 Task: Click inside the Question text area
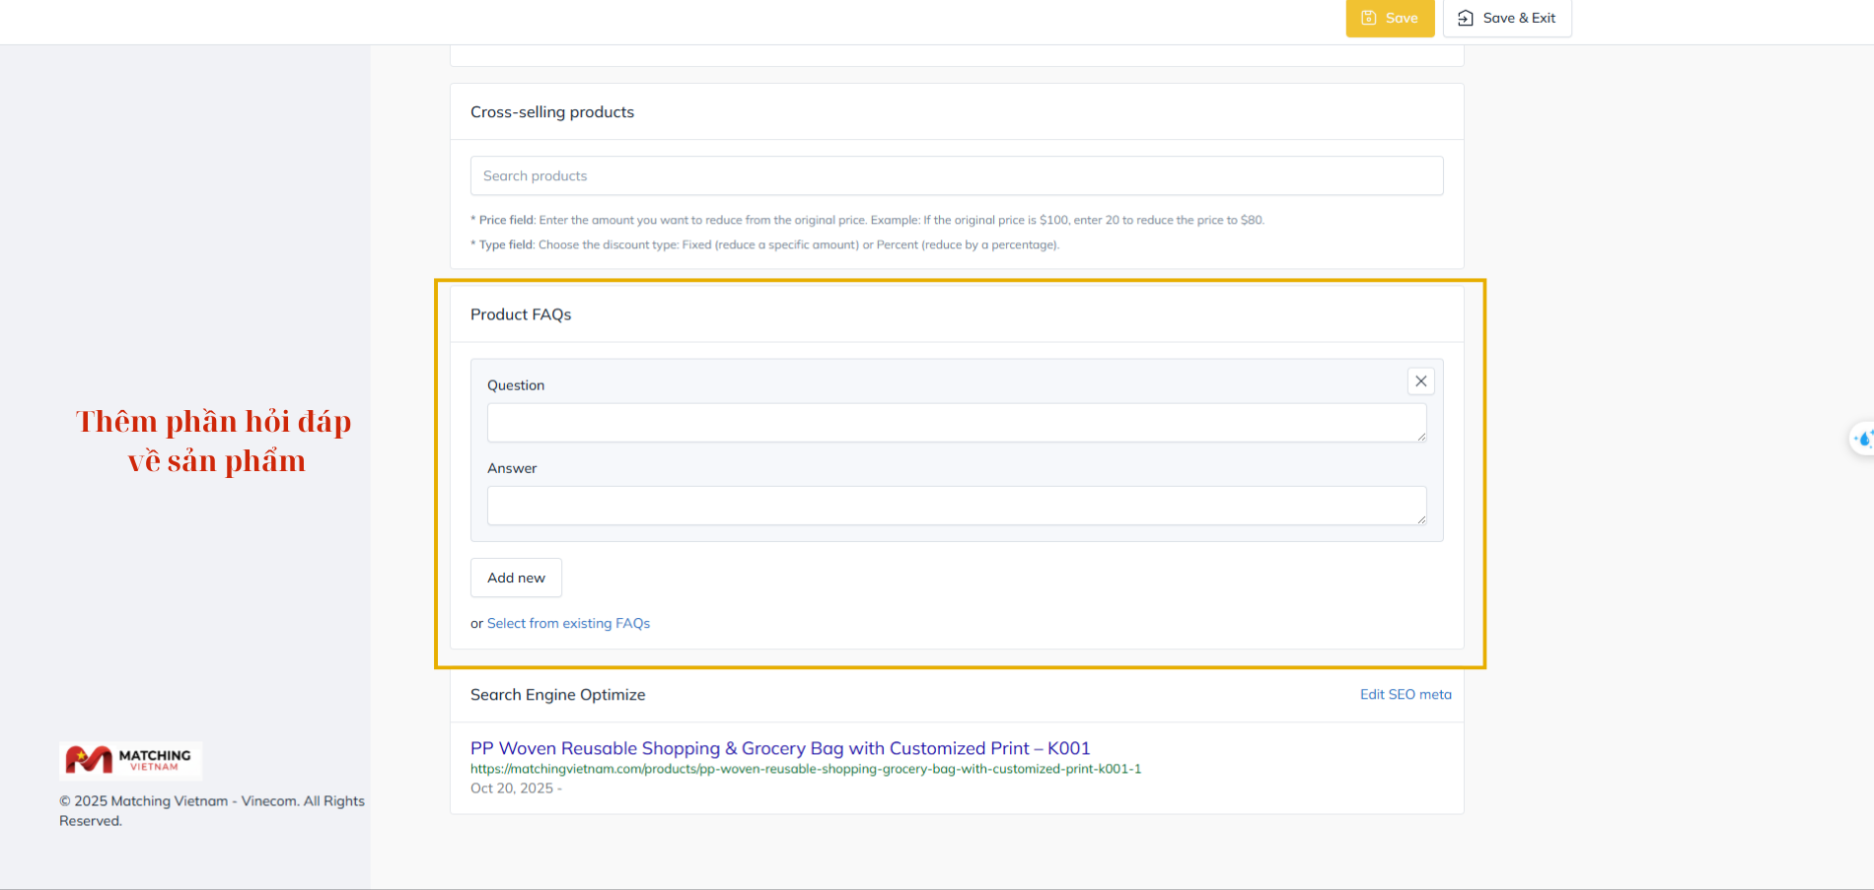pos(955,423)
